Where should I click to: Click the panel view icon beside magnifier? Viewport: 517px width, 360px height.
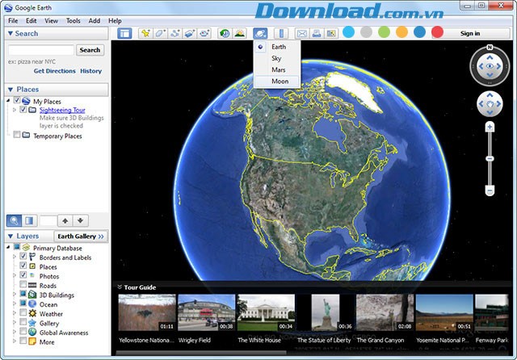click(29, 220)
